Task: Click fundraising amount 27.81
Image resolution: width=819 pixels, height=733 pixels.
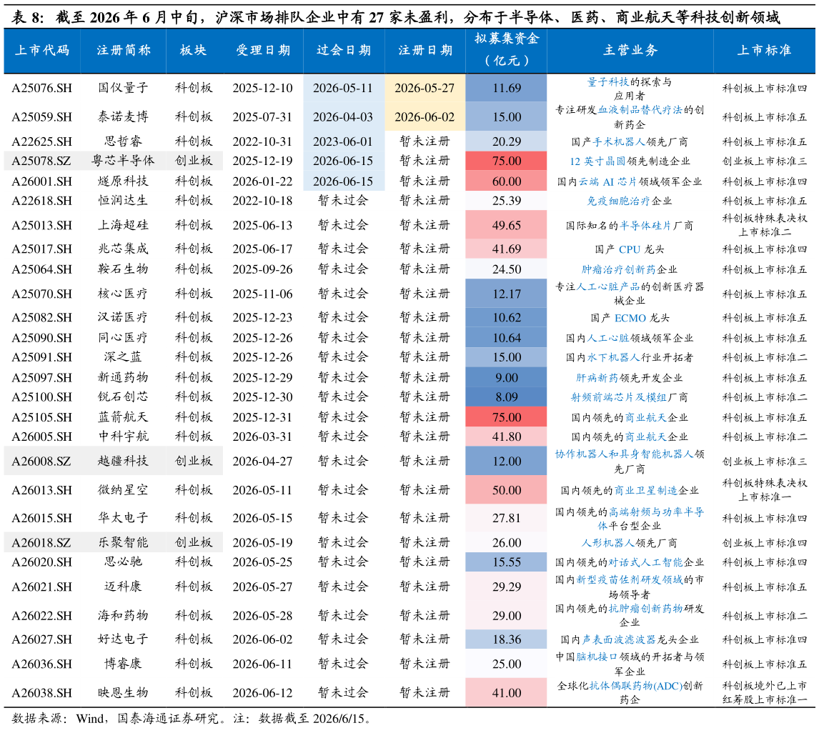Action: [x=507, y=519]
